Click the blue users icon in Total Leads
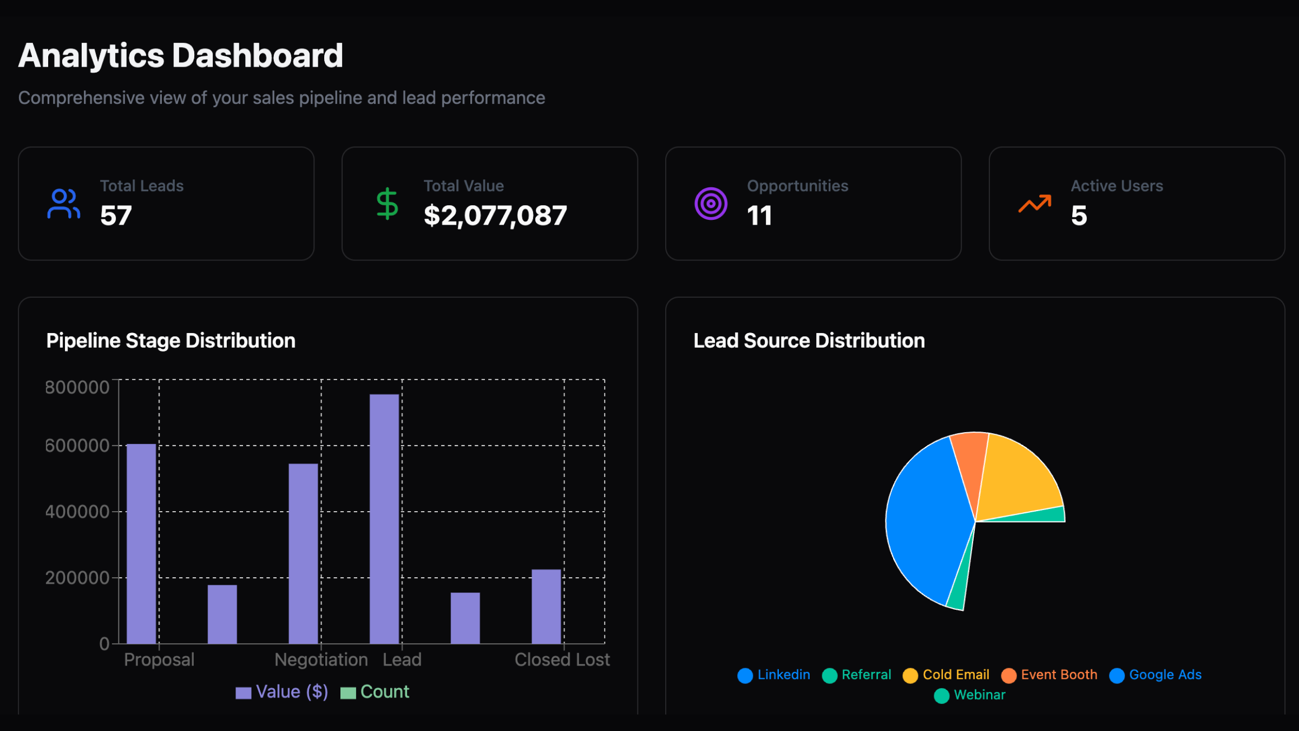 63,204
